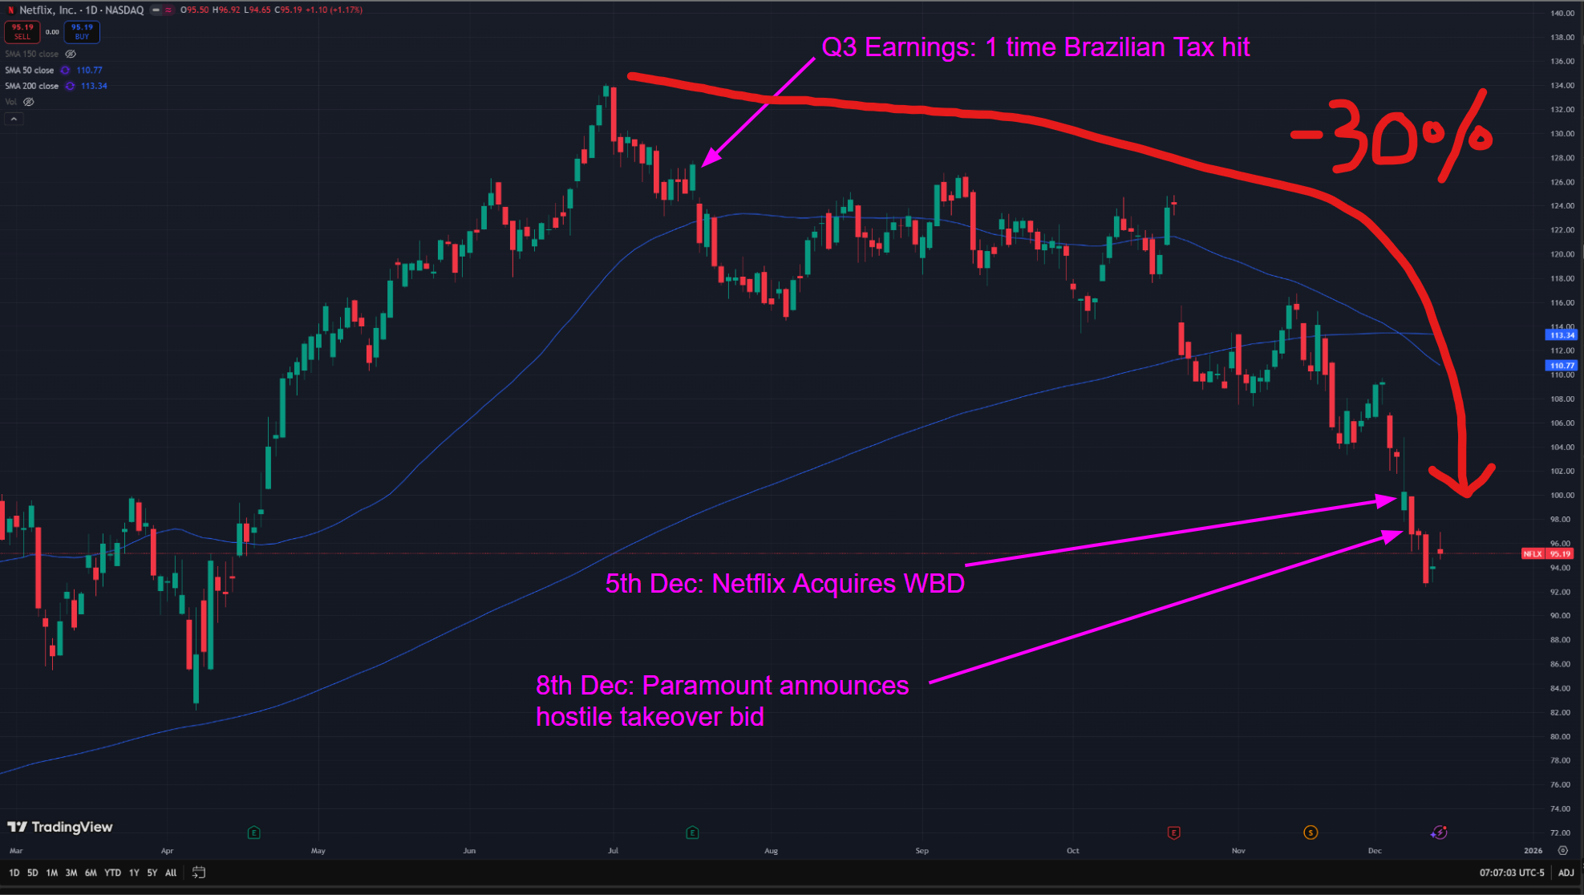This screenshot has height=895, width=1584.
Task: Toggle the ADJ adjusted data button
Action: 1566,873
